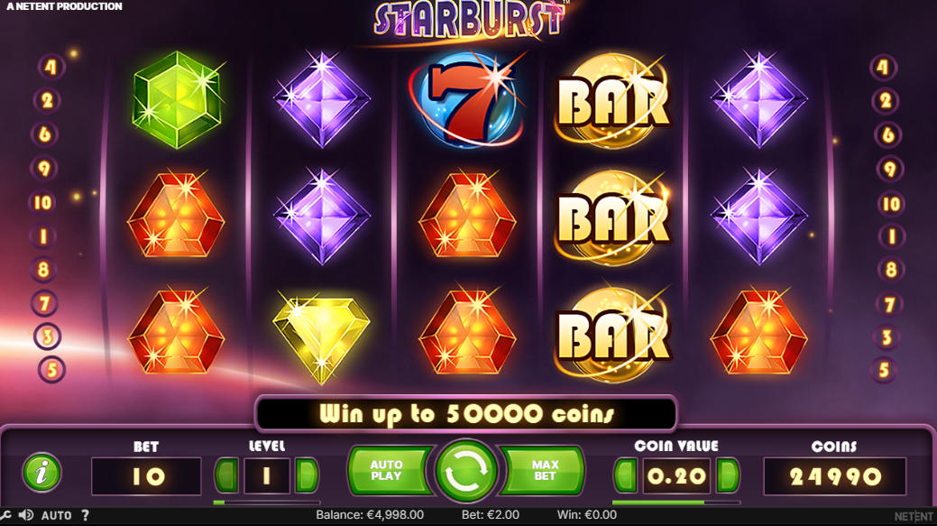Decrease the bet level with left arrow
The image size is (937, 526).
pos(227,475)
